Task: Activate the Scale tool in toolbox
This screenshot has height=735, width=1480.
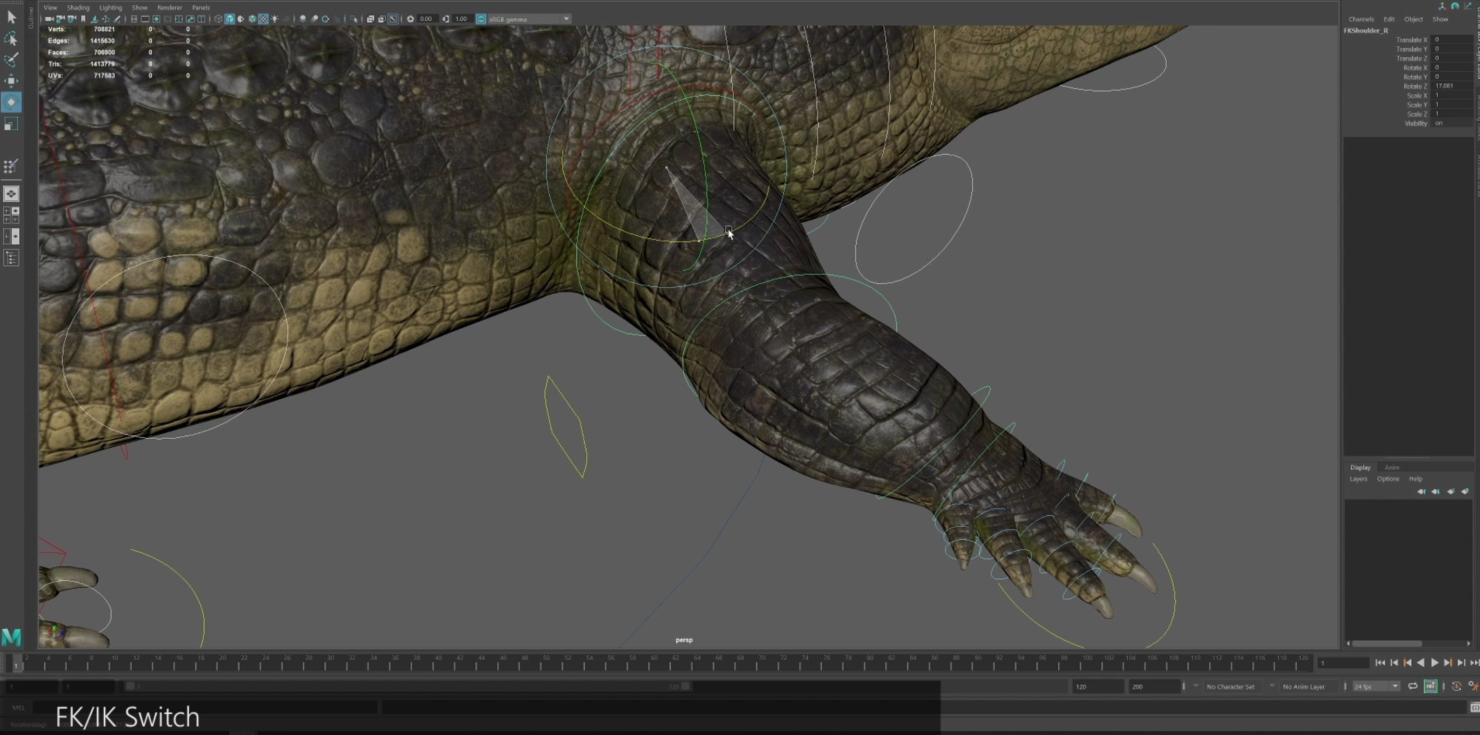Action: tap(11, 124)
